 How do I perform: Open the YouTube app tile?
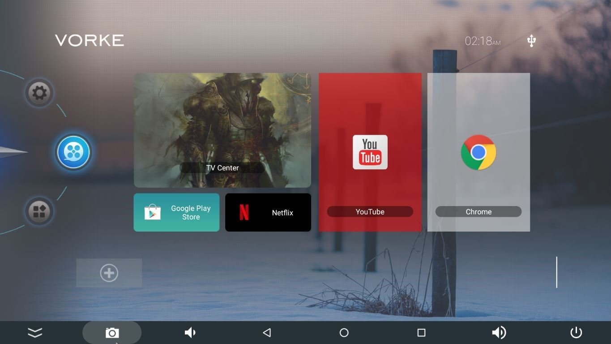point(370,152)
